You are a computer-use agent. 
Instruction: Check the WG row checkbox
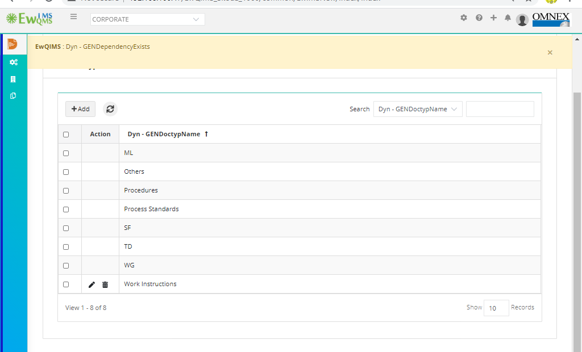(66, 266)
